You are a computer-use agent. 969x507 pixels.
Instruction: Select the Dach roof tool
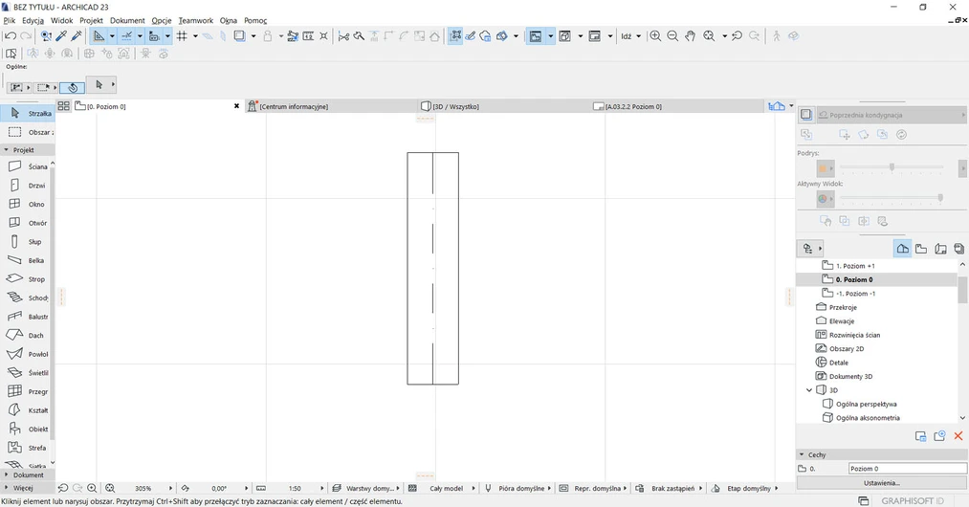click(29, 335)
